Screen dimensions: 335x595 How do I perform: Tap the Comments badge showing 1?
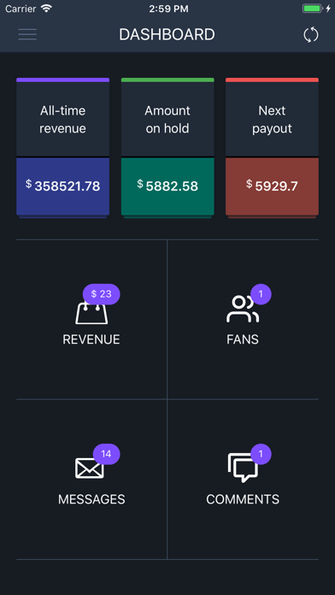[x=261, y=454]
